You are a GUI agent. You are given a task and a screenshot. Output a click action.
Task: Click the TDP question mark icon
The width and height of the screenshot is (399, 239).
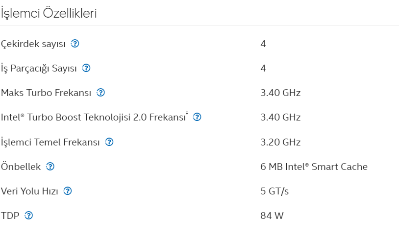point(28,215)
